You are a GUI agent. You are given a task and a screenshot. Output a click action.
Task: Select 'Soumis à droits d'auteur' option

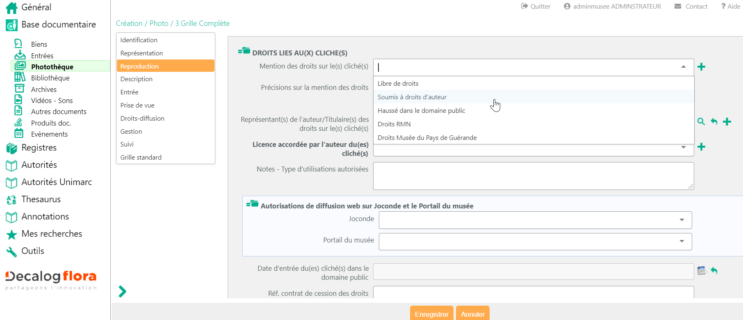412,97
